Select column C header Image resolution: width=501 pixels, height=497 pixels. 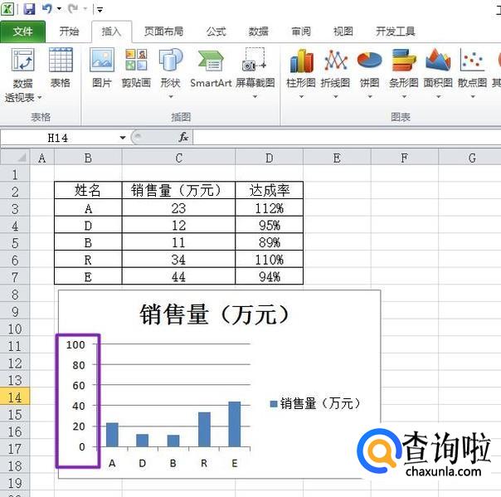click(178, 158)
